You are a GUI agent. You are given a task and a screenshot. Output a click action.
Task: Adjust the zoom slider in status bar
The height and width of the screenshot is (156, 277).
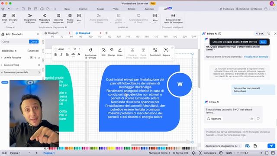(246, 153)
